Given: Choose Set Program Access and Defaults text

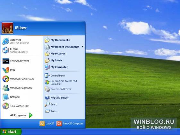Looking at the screenshot, I should (64, 83).
